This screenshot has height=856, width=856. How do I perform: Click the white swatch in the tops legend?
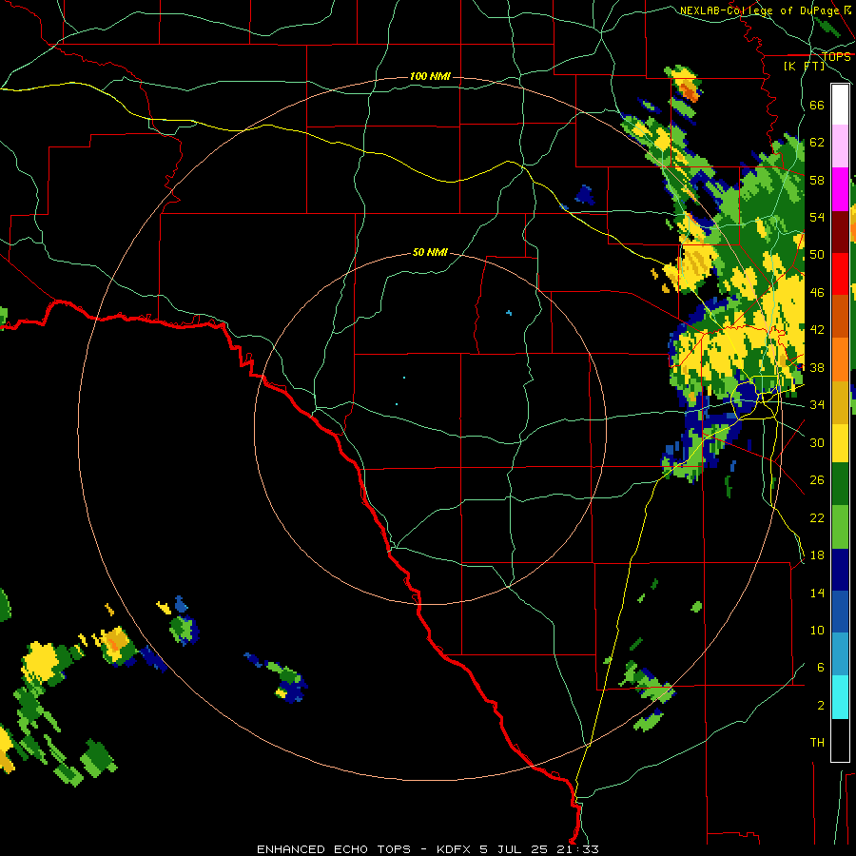pyautogui.click(x=840, y=105)
